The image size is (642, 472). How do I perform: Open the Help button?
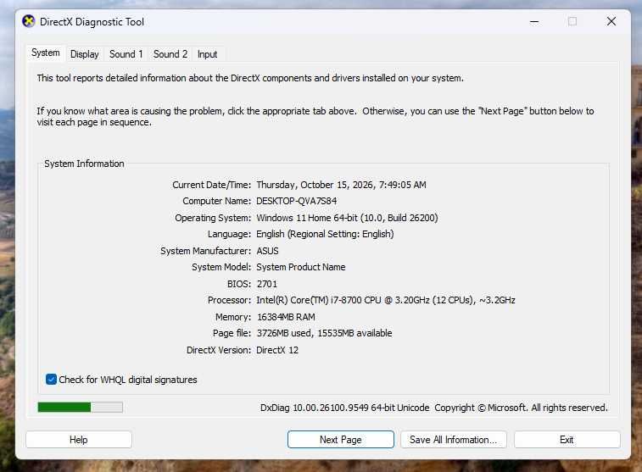79,439
